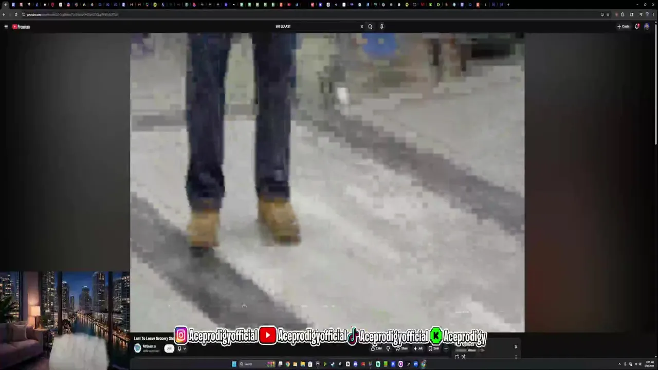Viewport: 658px width, 370px height.
Task: Click the YouTube Premium logo
Action: [x=21, y=27]
